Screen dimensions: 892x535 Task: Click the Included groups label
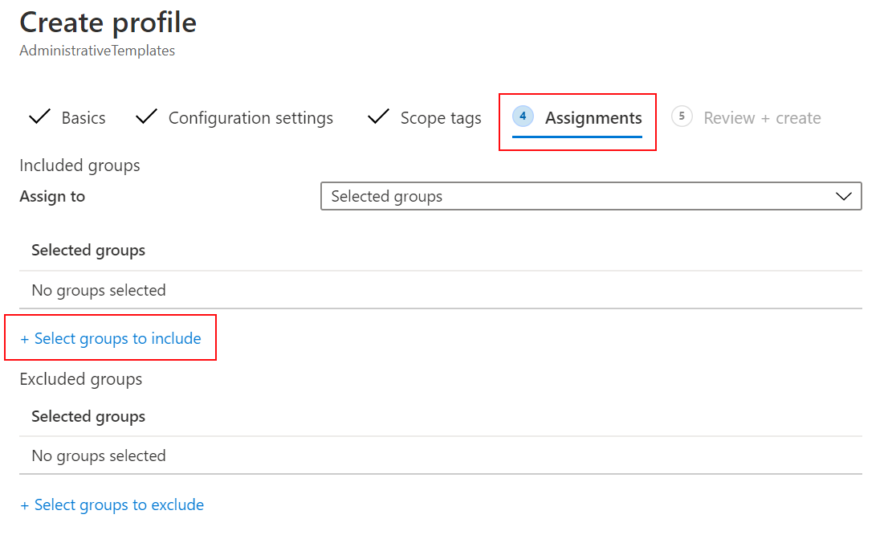[x=79, y=165]
